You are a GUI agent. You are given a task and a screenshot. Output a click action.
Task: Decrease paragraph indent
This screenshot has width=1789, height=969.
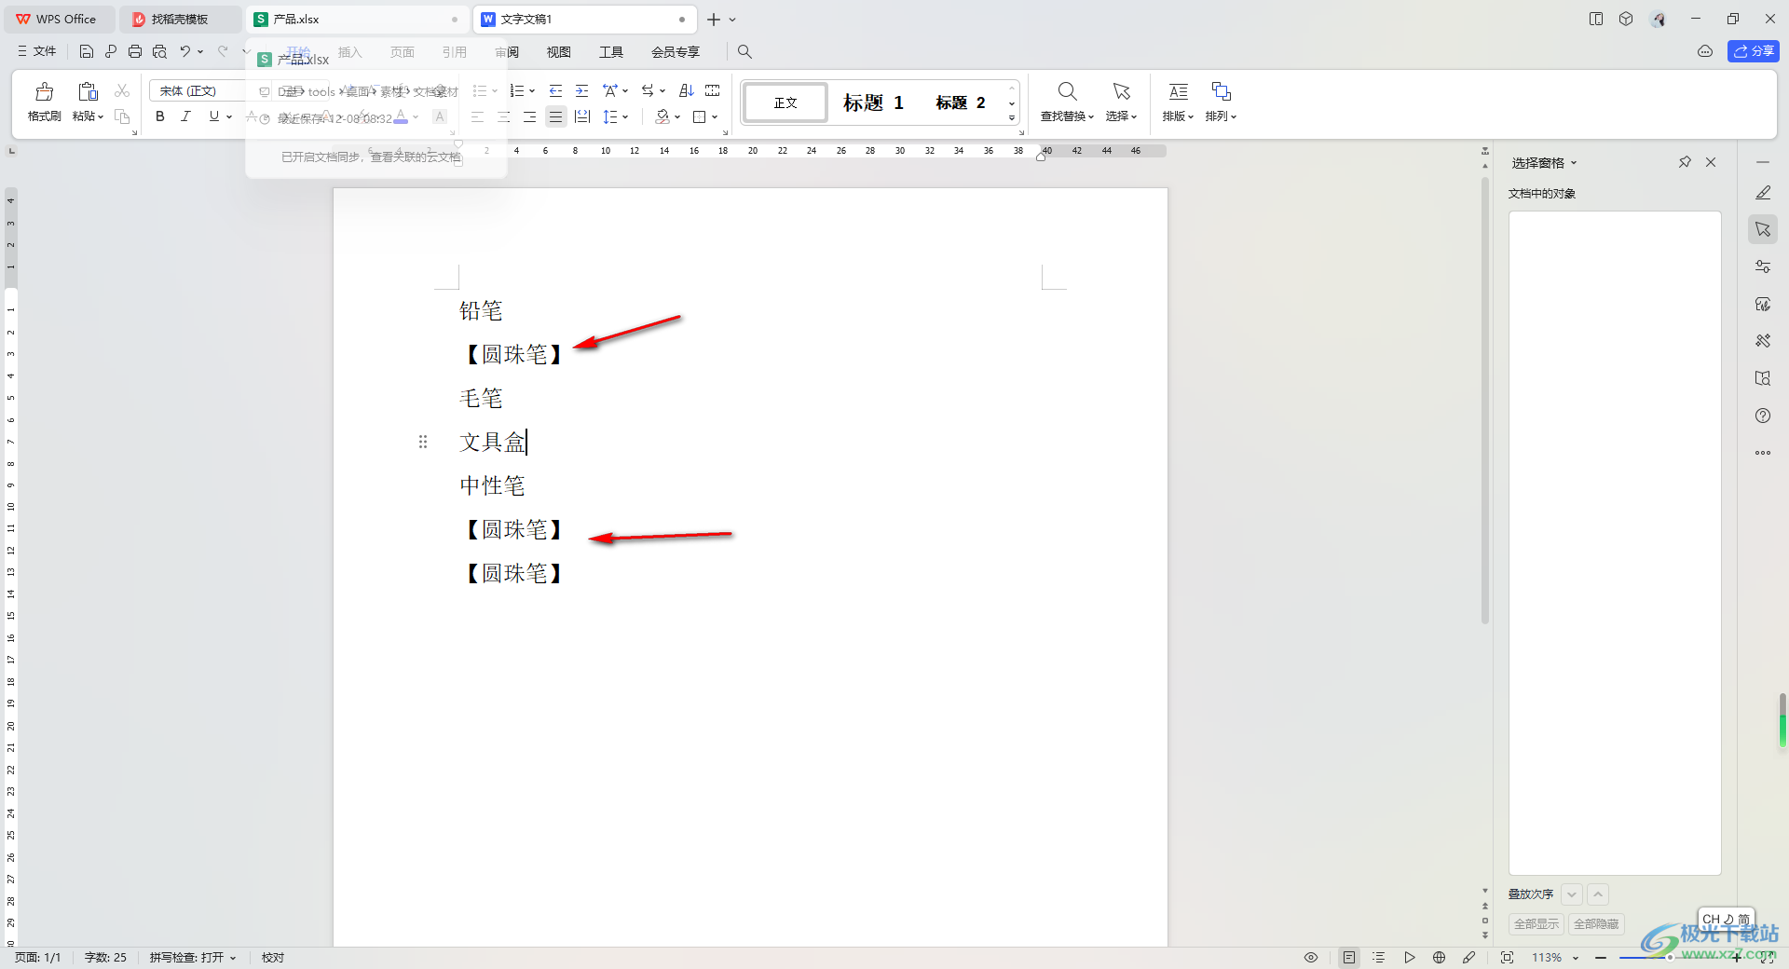[555, 90]
